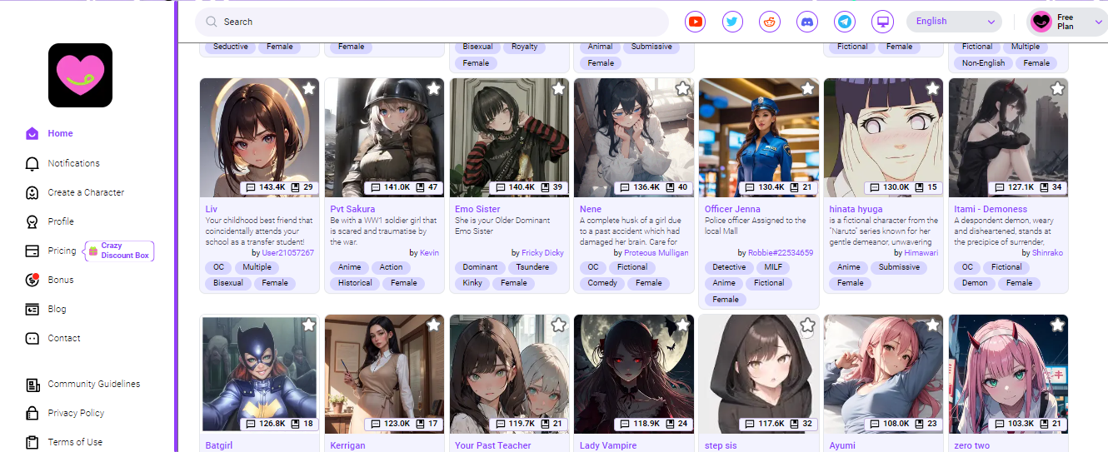Select the Detective tag on Officer Jenna

click(x=729, y=267)
